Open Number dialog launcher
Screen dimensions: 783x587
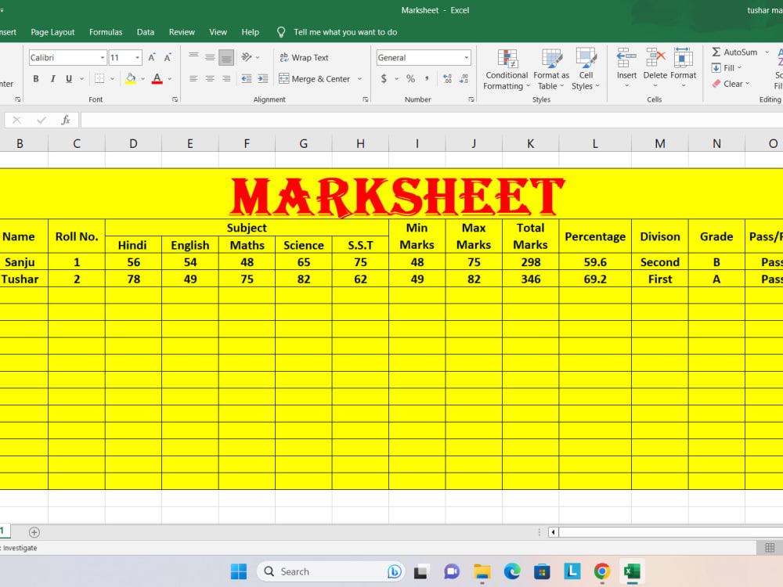pyautogui.click(x=471, y=99)
